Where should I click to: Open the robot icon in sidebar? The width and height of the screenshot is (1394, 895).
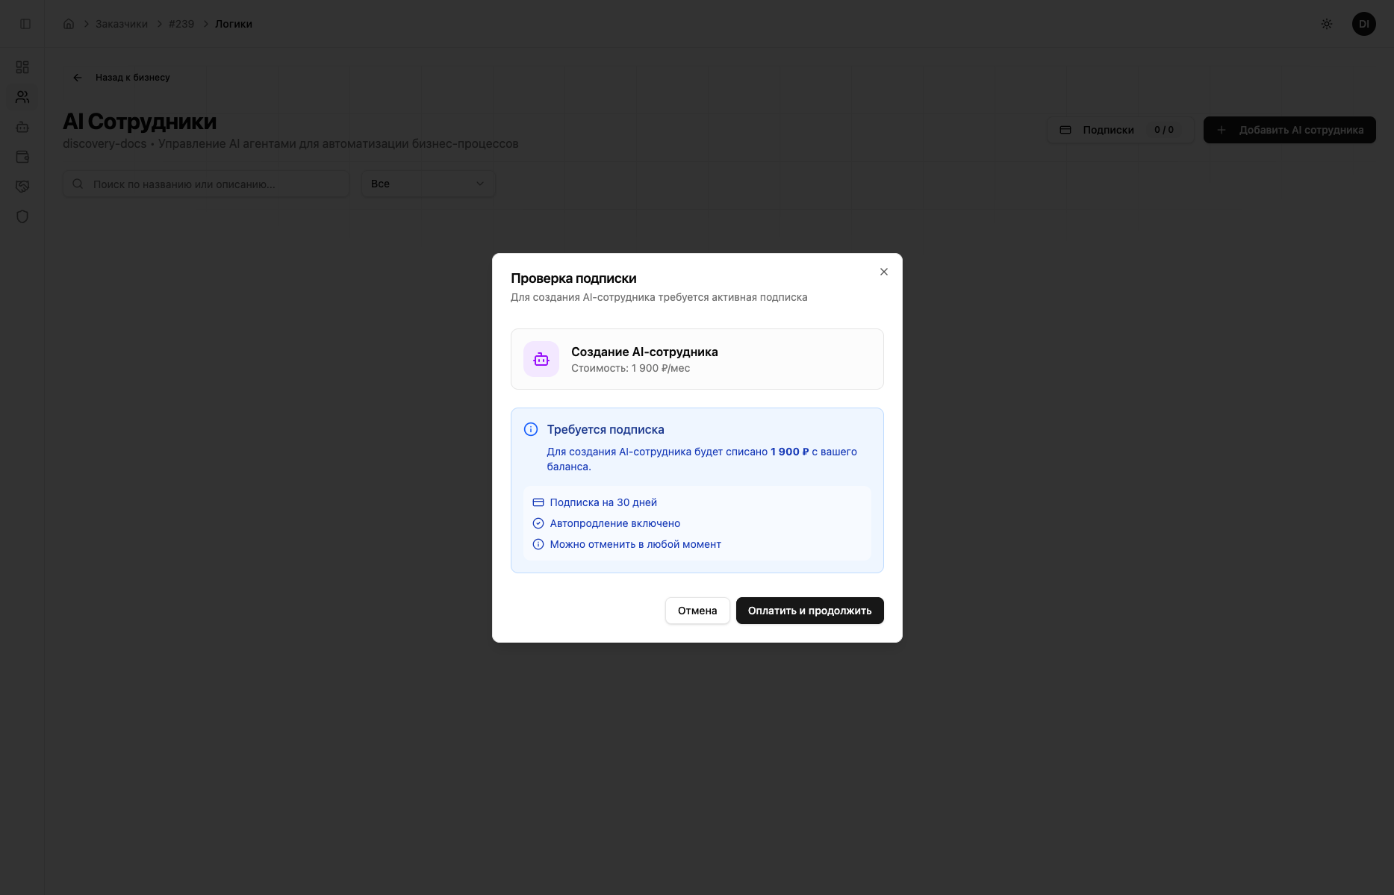tap(22, 127)
